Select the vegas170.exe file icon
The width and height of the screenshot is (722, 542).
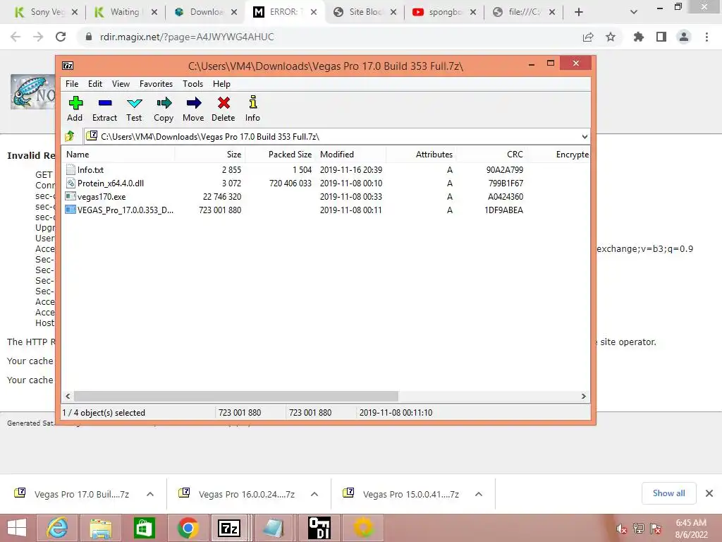[71, 196]
